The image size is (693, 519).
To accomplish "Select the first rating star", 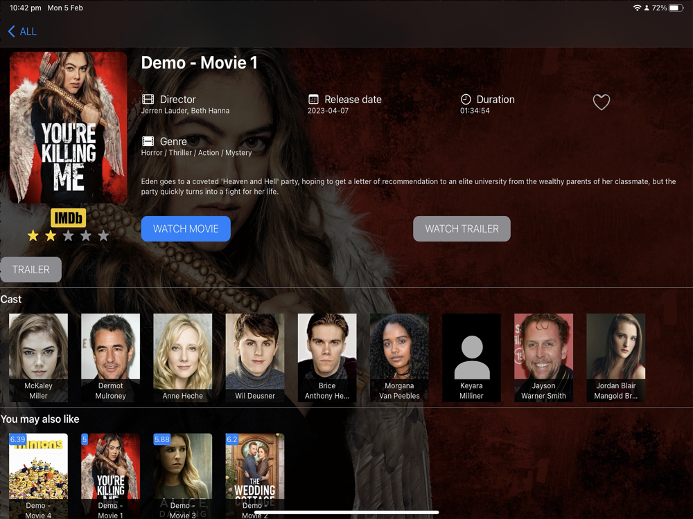I will tap(33, 236).
